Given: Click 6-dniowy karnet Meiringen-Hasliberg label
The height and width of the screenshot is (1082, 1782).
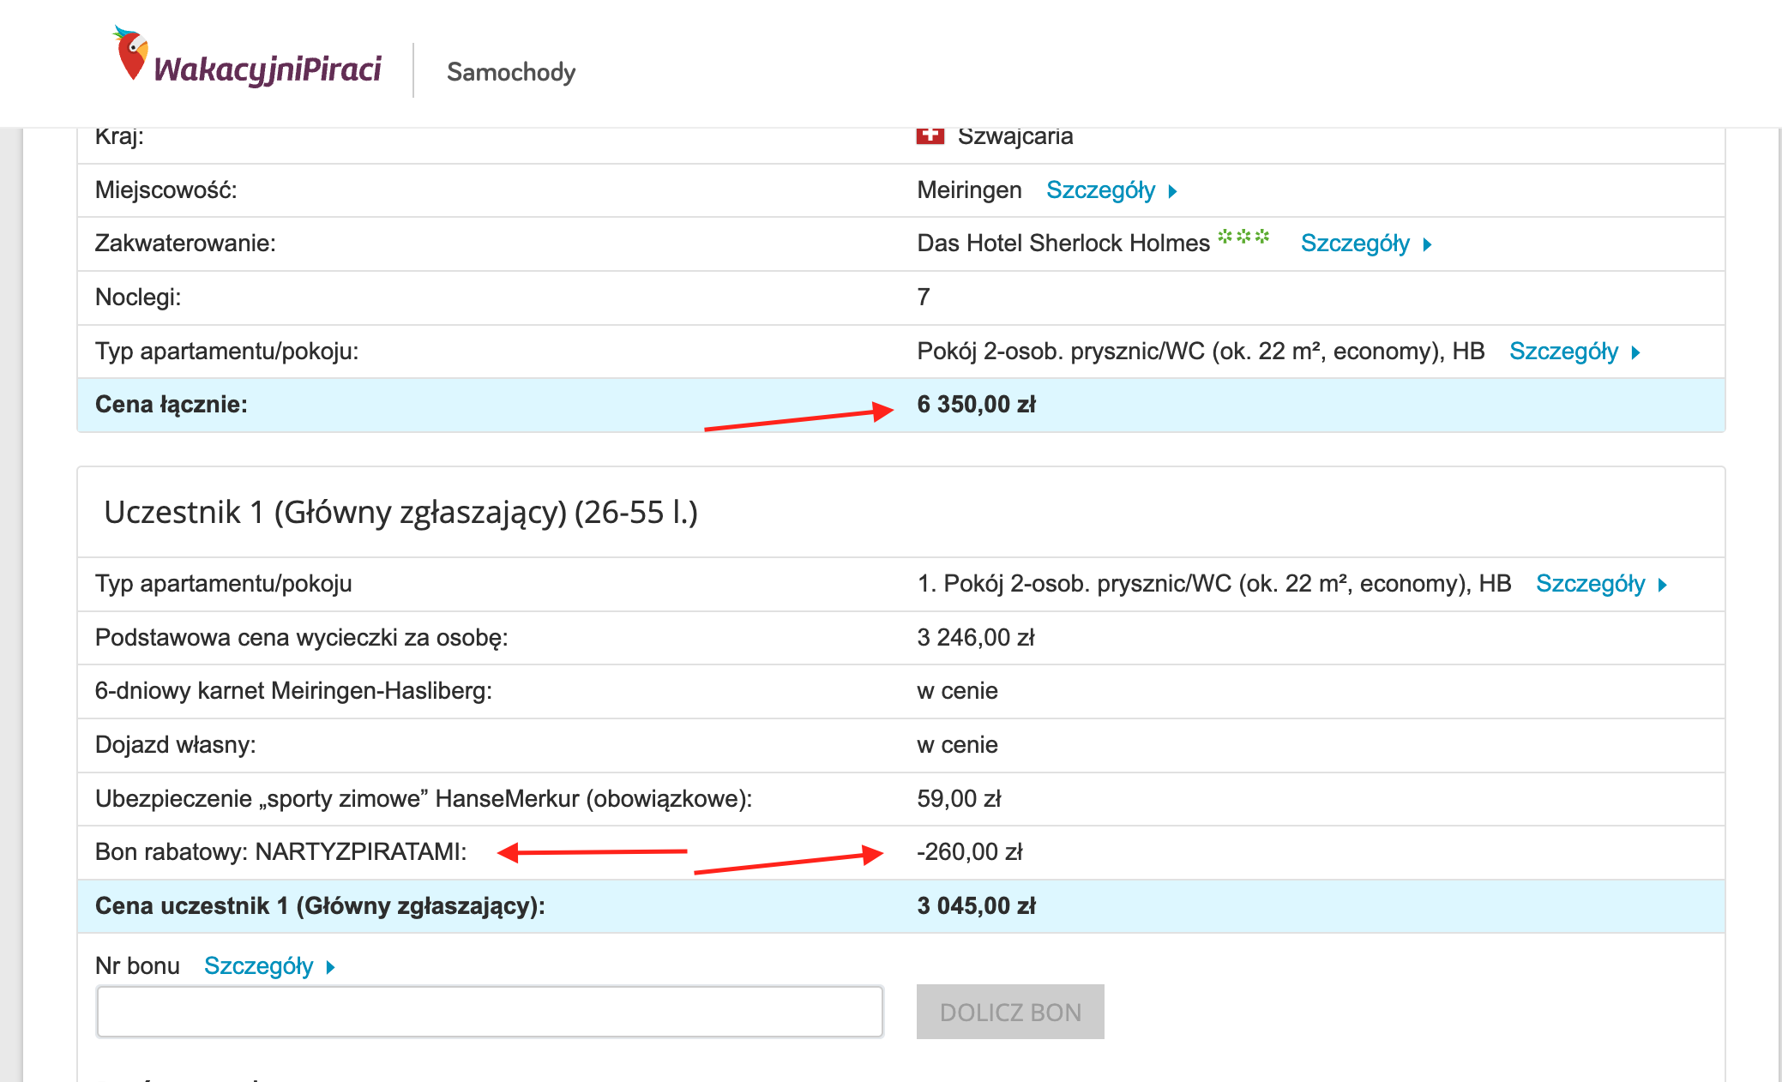Looking at the screenshot, I should tap(293, 691).
